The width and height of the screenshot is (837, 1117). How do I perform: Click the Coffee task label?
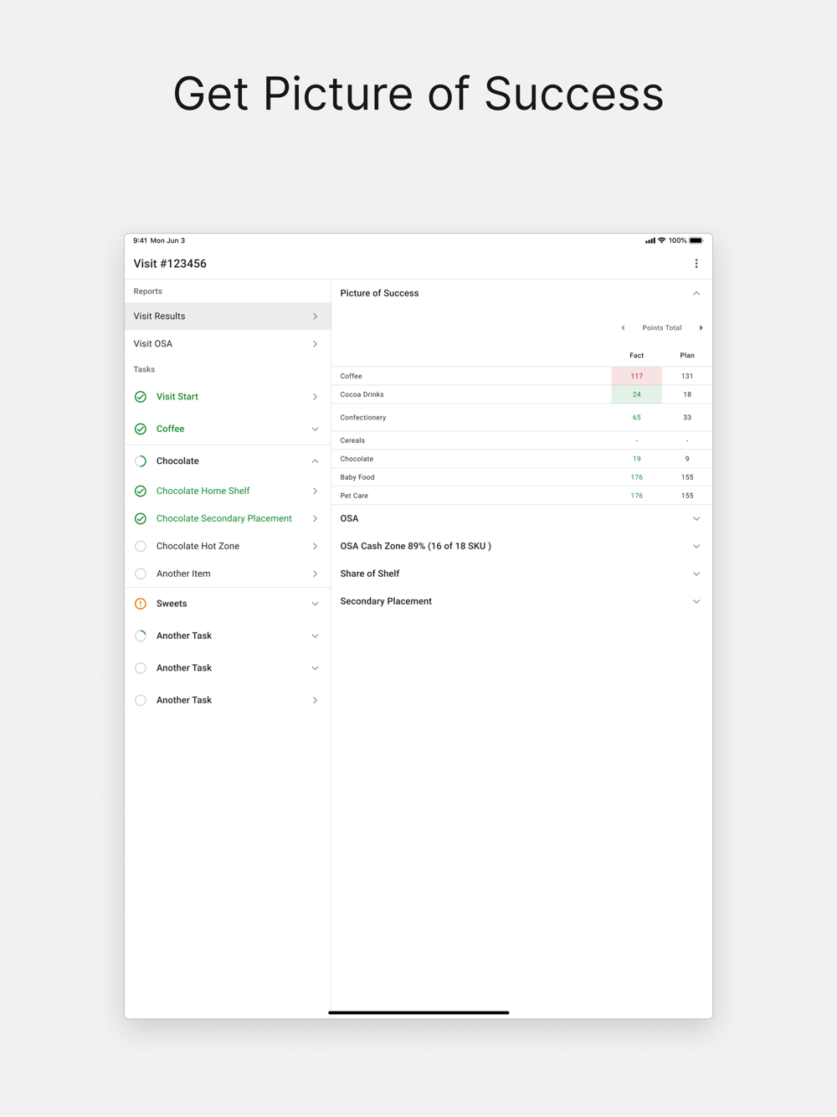171,429
